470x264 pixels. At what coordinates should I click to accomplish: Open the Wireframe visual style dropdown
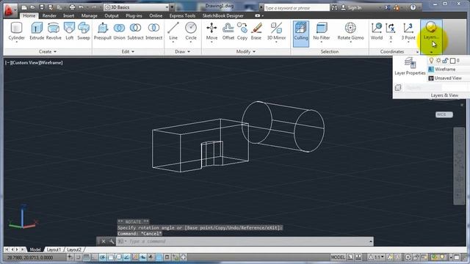tap(449, 69)
